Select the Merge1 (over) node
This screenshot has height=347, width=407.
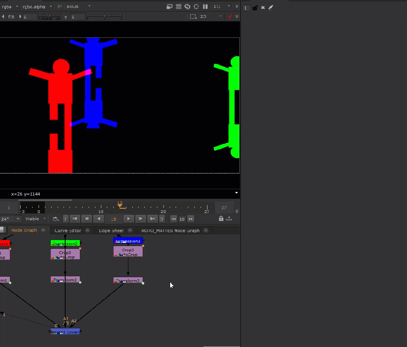(66, 332)
